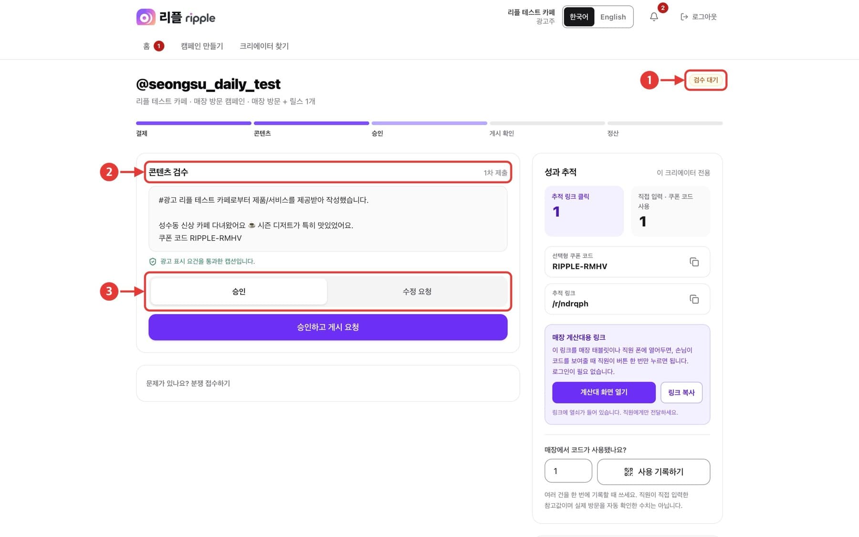
Task: Click the Ripple logo icon
Action: tap(146, 17)
